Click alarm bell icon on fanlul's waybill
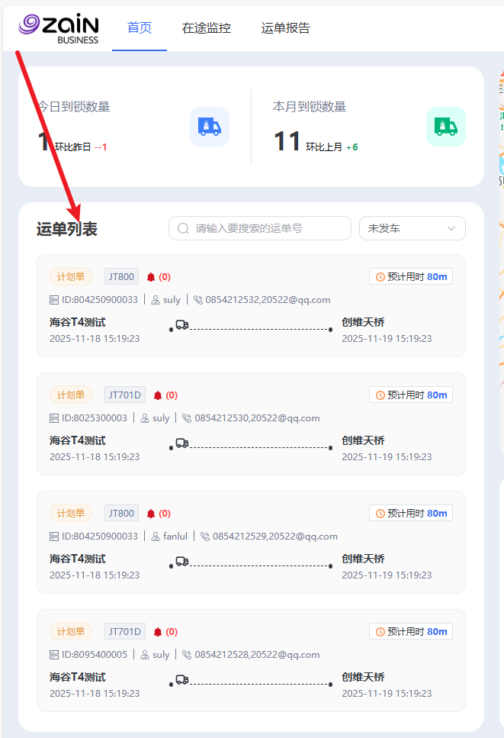This screenshot has height=738, width=504. click(x=151, y=514)
